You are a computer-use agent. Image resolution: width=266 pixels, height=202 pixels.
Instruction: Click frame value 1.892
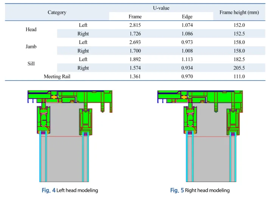pos(135,59)
